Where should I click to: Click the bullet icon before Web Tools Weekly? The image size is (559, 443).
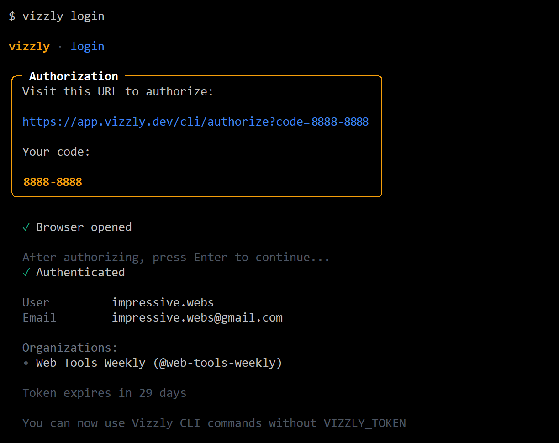(26, 363)
